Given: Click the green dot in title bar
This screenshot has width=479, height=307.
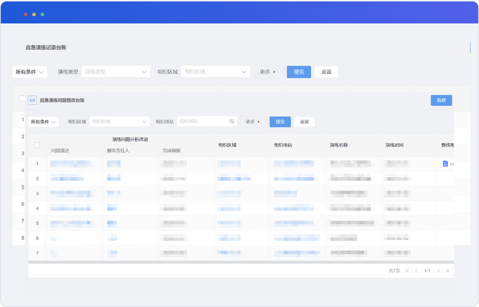Looking at the screenshot, I should (x=42, y=14).
